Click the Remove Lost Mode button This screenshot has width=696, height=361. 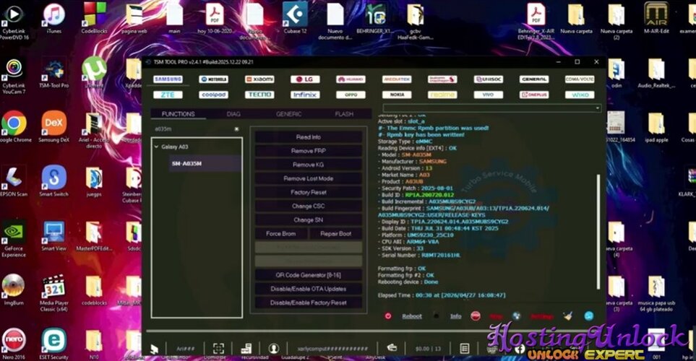click(309, 178)
